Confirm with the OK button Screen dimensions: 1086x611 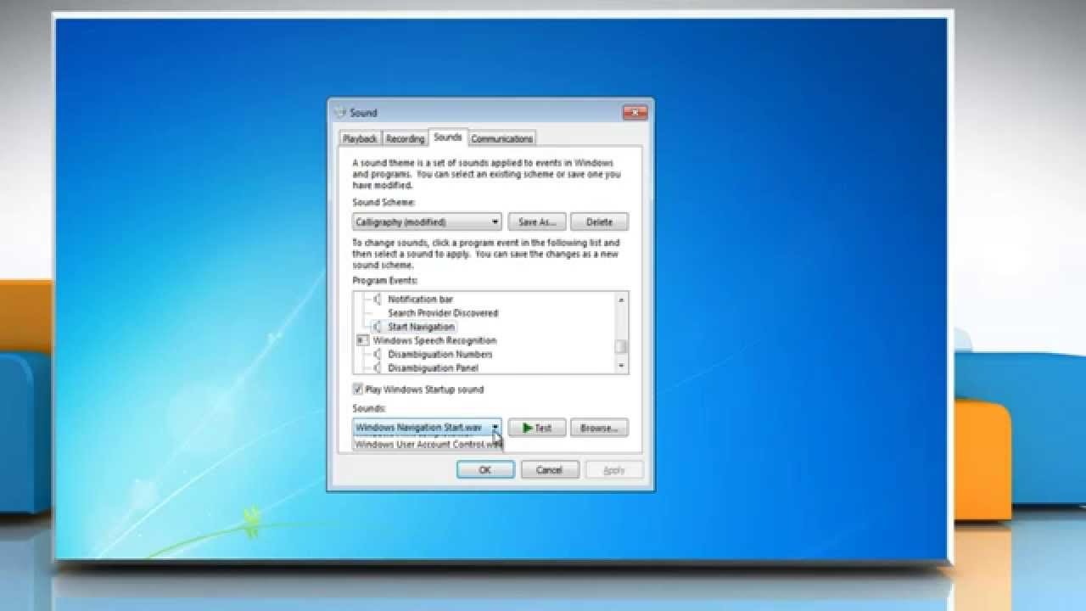coord(485,469)
